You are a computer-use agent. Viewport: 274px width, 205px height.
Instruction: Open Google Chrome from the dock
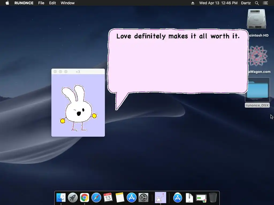click(x=85, y=198)
